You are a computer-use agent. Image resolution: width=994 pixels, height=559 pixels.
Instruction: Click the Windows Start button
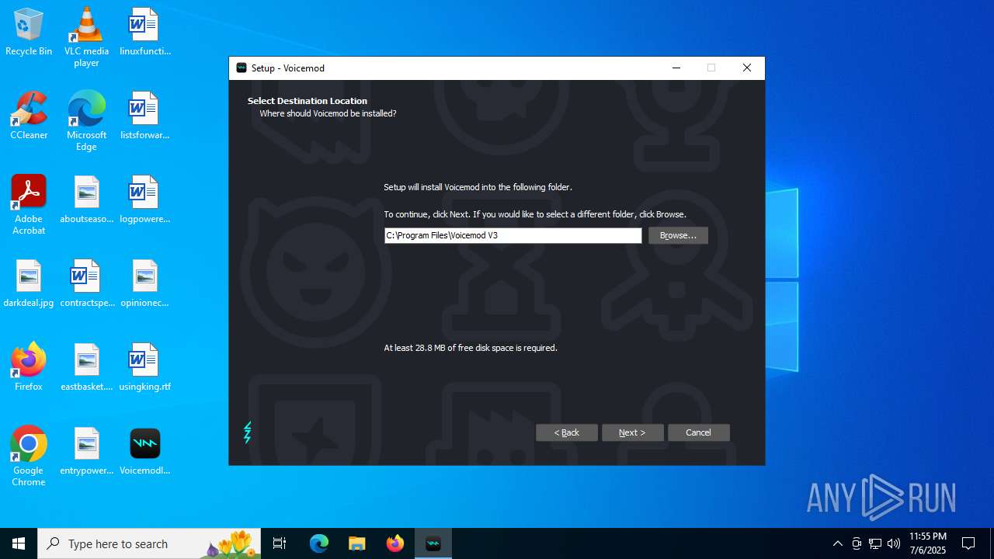(19, 543)
